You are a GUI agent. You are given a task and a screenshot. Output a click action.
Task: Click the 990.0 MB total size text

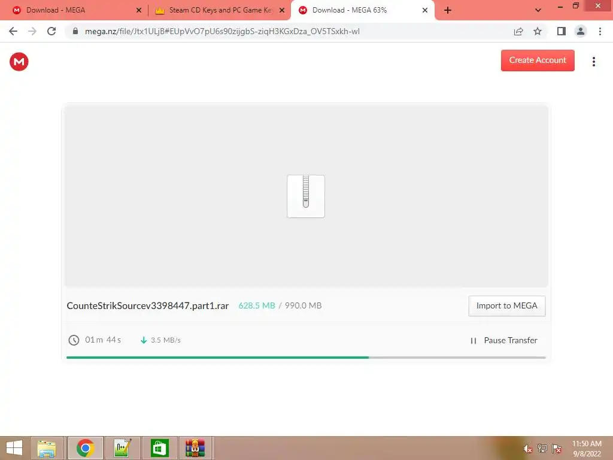pos(303,305)
